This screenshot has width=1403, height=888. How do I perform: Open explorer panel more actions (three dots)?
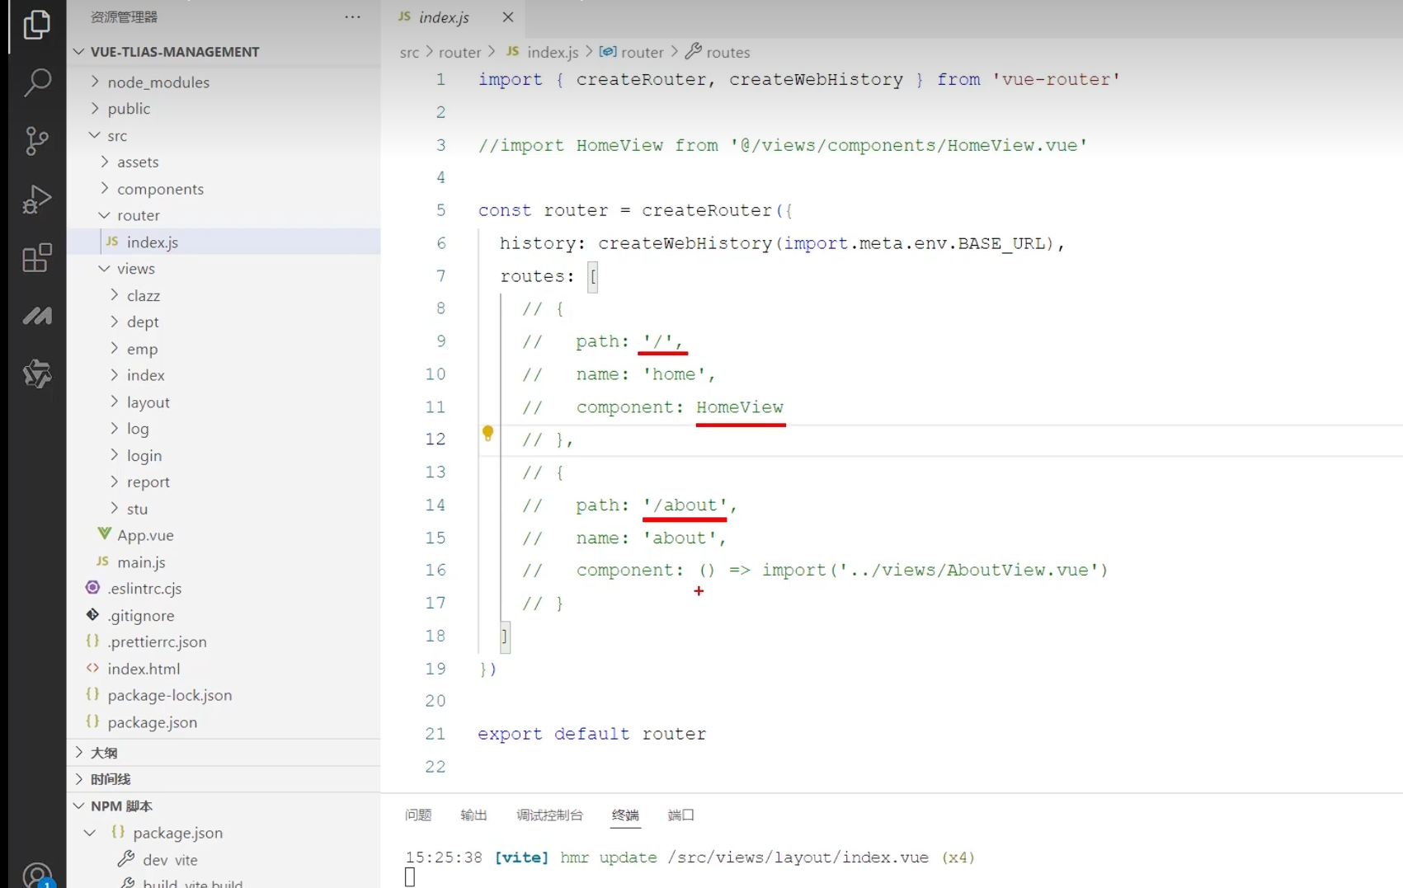point(352,17)
